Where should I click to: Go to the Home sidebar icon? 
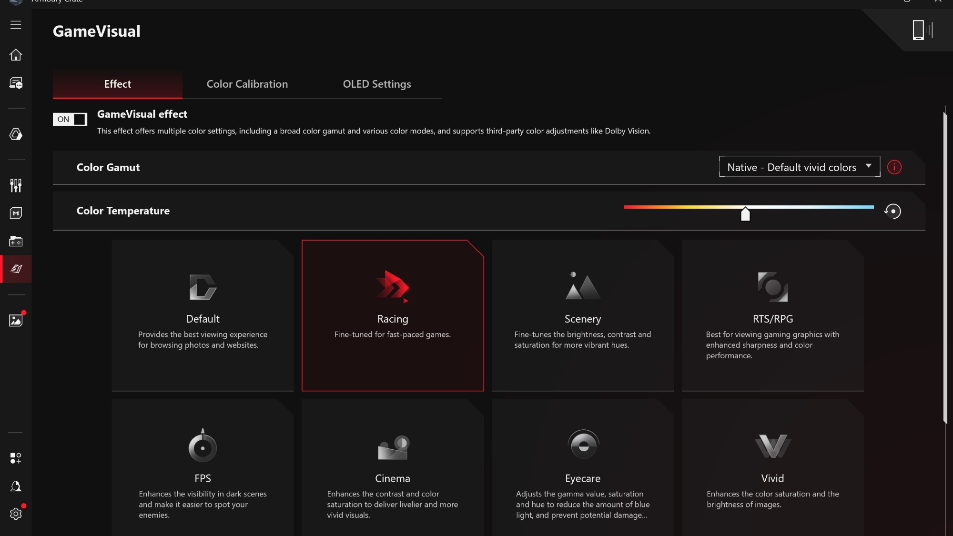coord(16,55)
